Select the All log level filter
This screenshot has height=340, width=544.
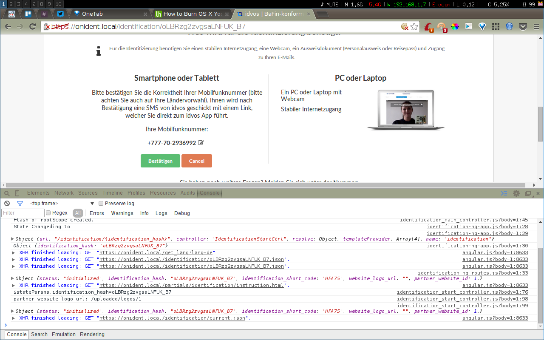pyautogui.click(x=78, y=213)
